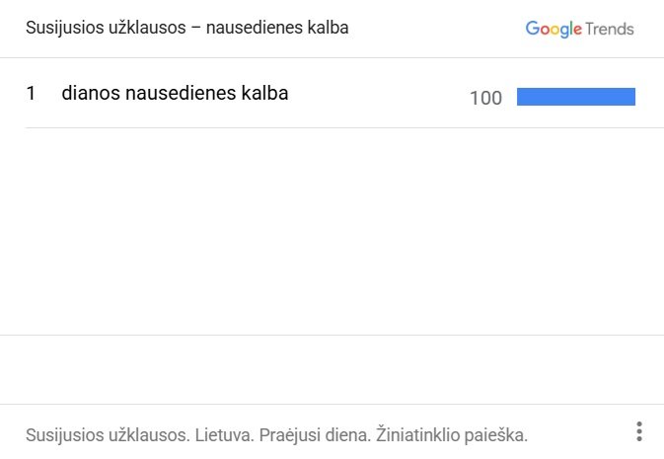Click the first related query row

click(332, 93)
